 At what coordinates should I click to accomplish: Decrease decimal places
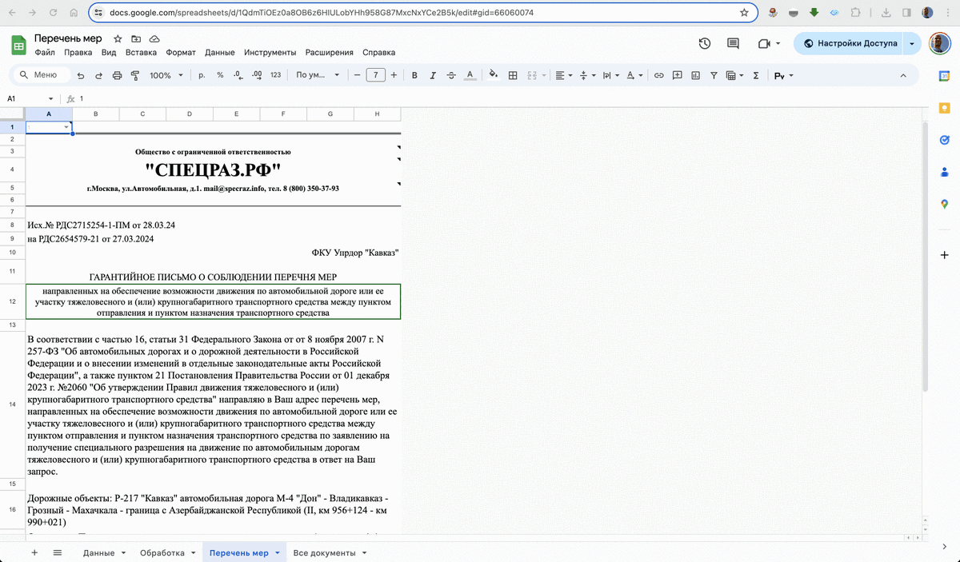point(238,75)
